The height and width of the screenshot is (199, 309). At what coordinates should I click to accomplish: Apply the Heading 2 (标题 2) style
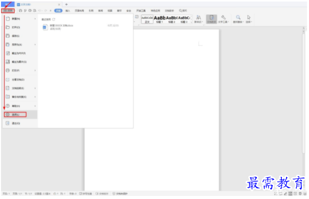tap(172, 19)
